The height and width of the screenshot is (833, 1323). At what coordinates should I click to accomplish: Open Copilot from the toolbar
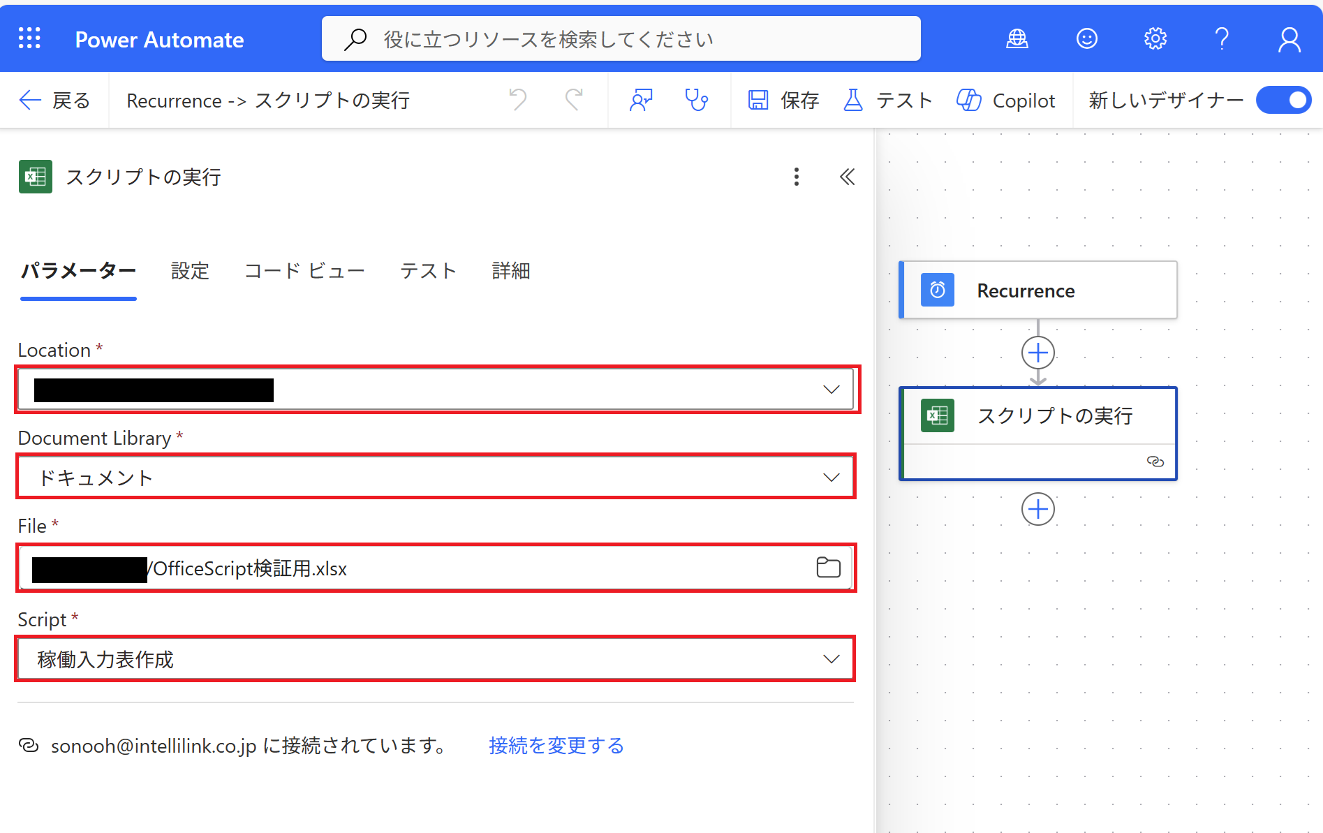coord(1006,101)
